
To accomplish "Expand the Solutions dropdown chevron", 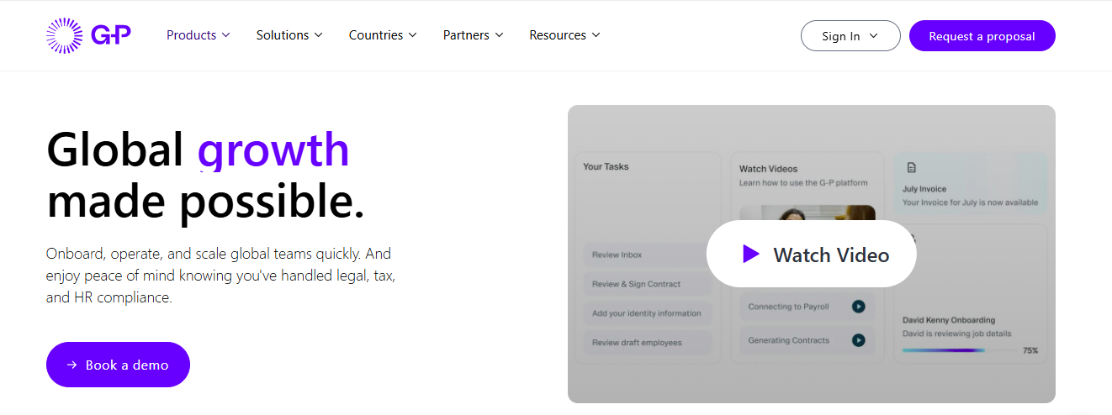I will pyautogui.click(x=318, y=35).
